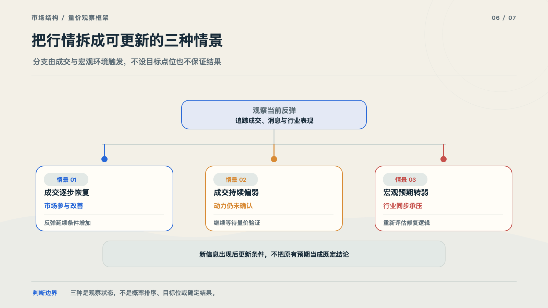Click the title 把行情拆成可更新的三种情景
This screenshot has width=548, height=308.
[127, 40]
